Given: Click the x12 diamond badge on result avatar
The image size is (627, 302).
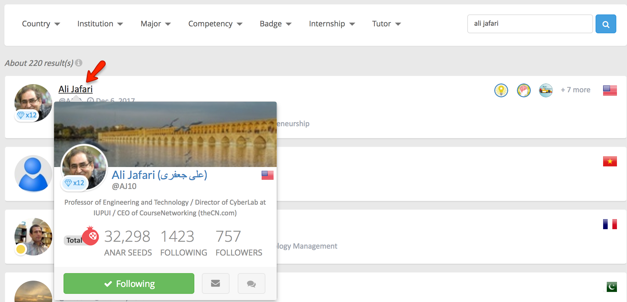Looking at the screenshot, I should coord(27,115).
